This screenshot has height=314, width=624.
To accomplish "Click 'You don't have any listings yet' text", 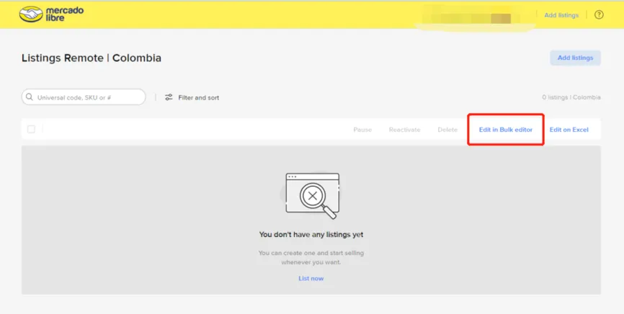I will (311, 235).
